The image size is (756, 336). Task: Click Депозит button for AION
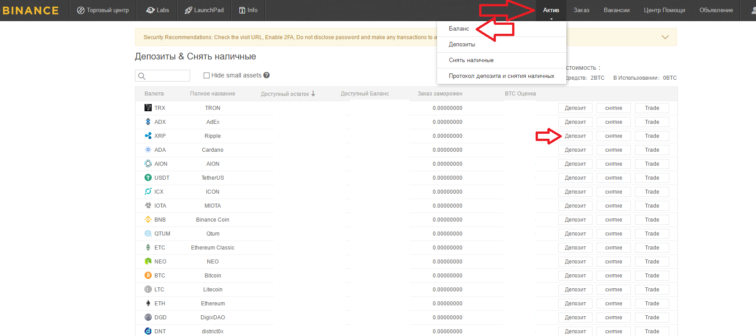click(575, 164)
